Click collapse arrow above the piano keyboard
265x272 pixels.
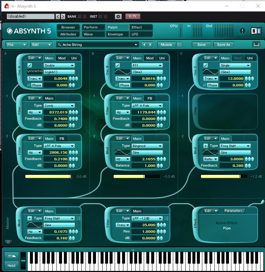(x=133, y=250)
